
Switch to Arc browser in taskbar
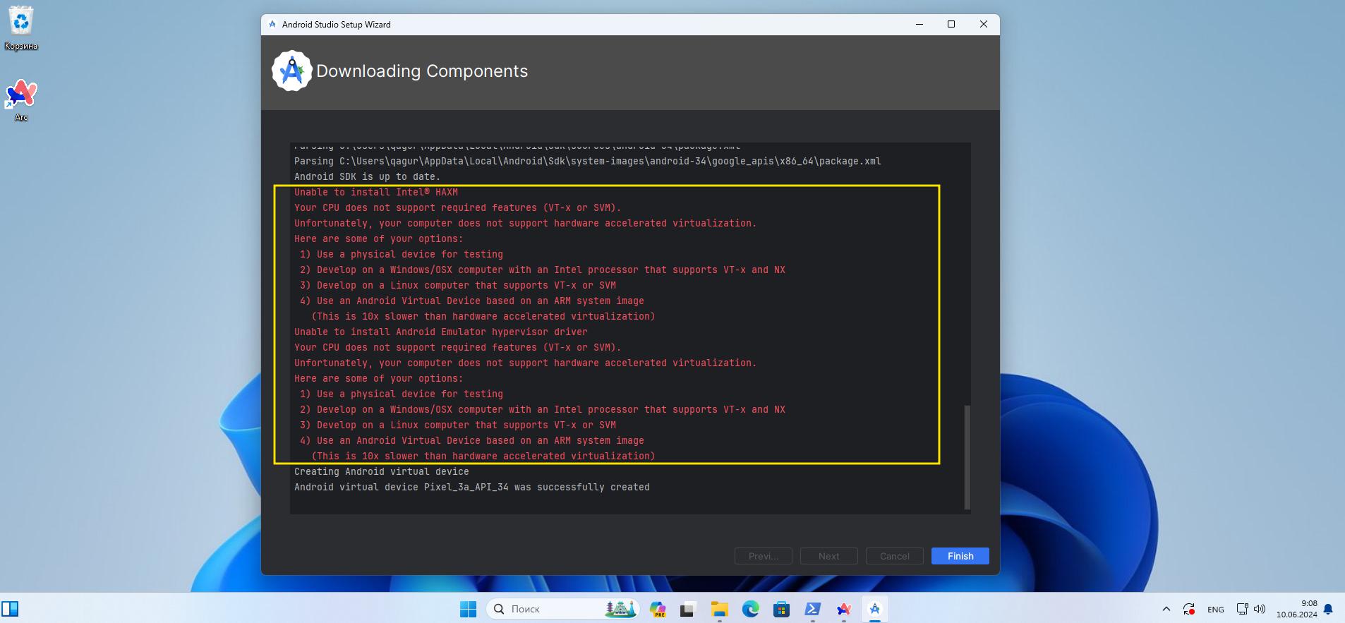[843, 609]
